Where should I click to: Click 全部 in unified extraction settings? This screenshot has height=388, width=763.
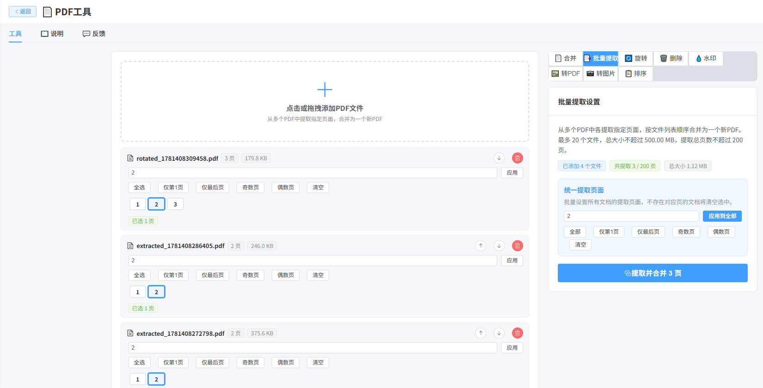pos(575,232)
